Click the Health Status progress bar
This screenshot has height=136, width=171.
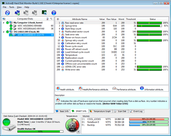point(40,131)
